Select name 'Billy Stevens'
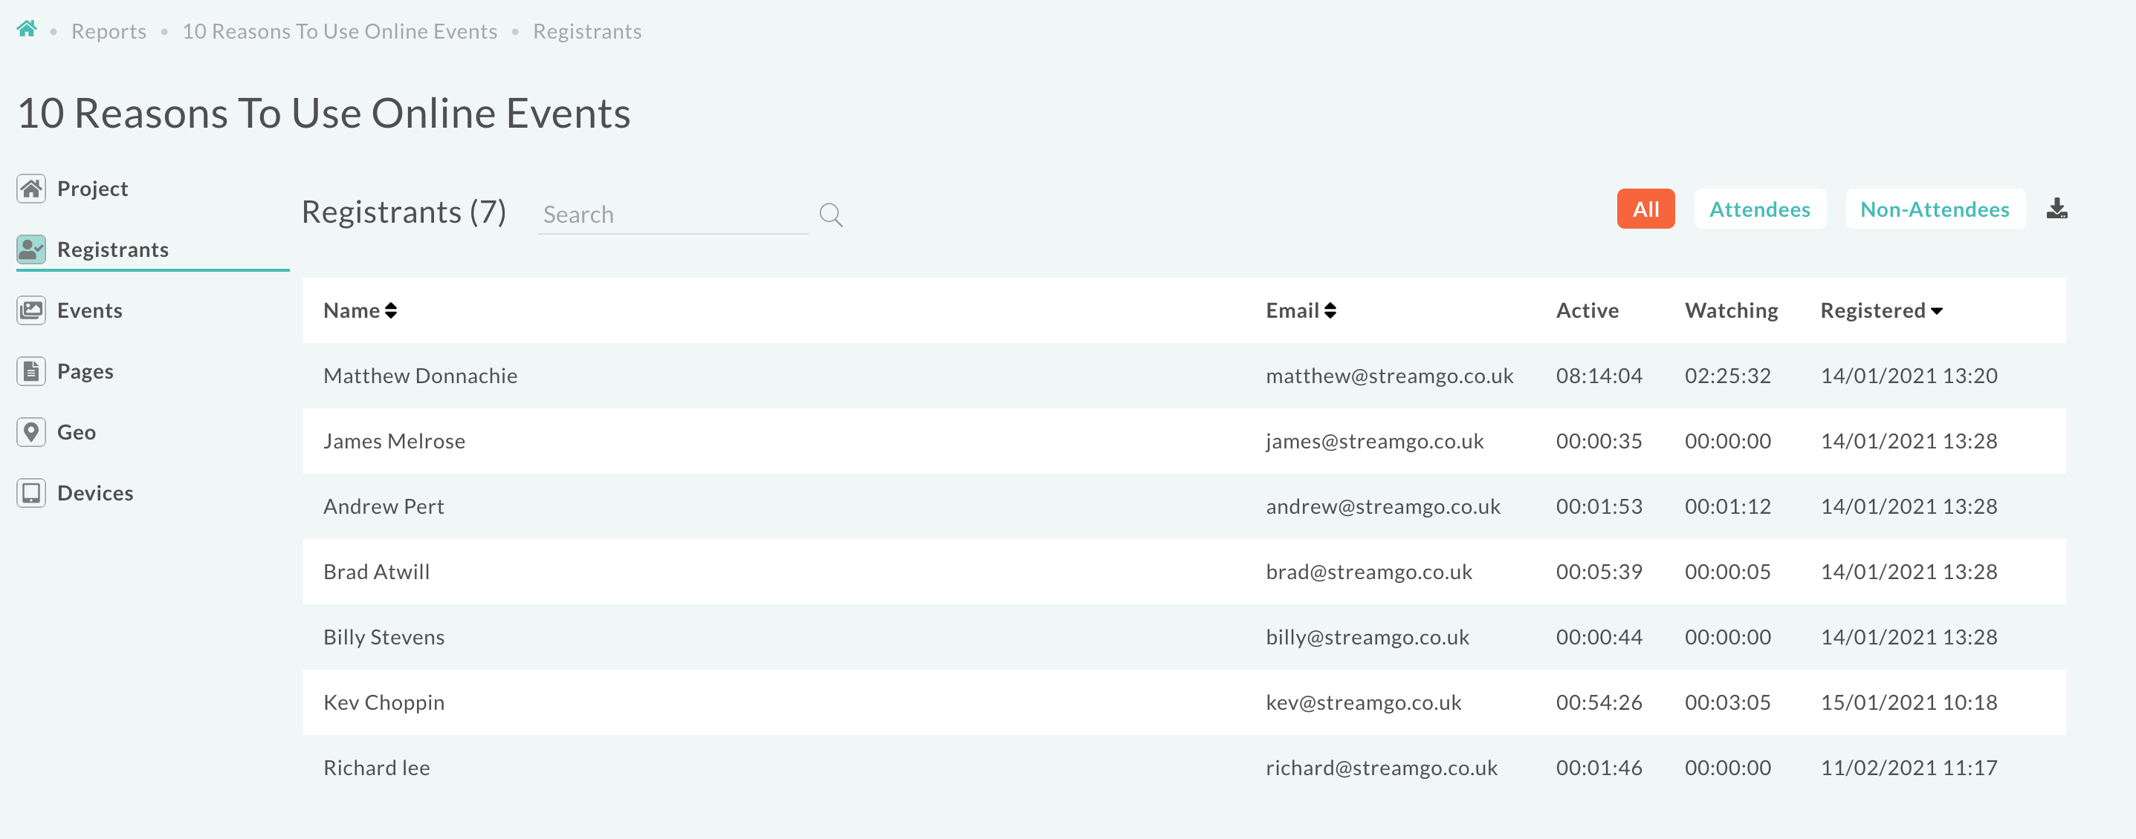 (384, 638)
